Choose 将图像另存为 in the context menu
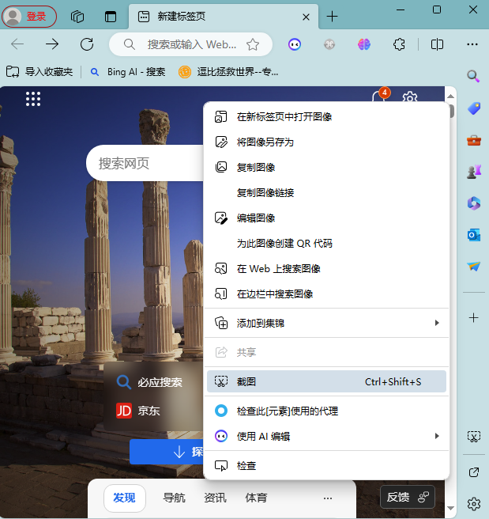This screenshot has width=489, height=519. [x=265, y=142]
